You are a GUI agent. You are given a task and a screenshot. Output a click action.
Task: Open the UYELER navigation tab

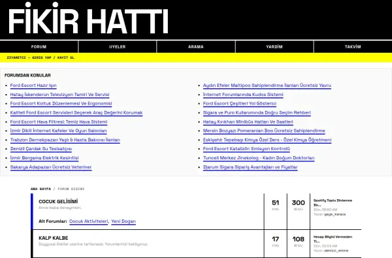[117, 47]
